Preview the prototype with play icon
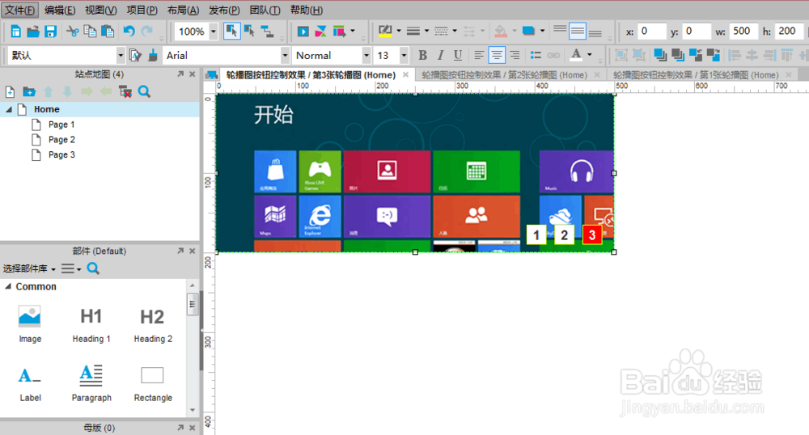Image resolution: width=809 pixels, height=435 pixels. coord(303,32)
